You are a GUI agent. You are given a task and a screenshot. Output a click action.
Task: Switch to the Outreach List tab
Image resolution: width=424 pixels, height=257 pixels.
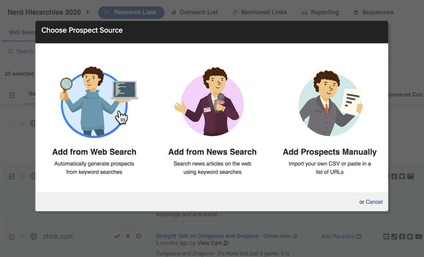[x=194, y=12]
